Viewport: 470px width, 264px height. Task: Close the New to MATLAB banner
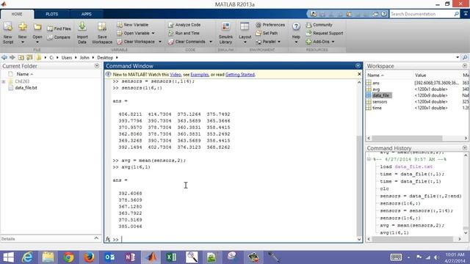pyautogui.click(x=359, y=74)
